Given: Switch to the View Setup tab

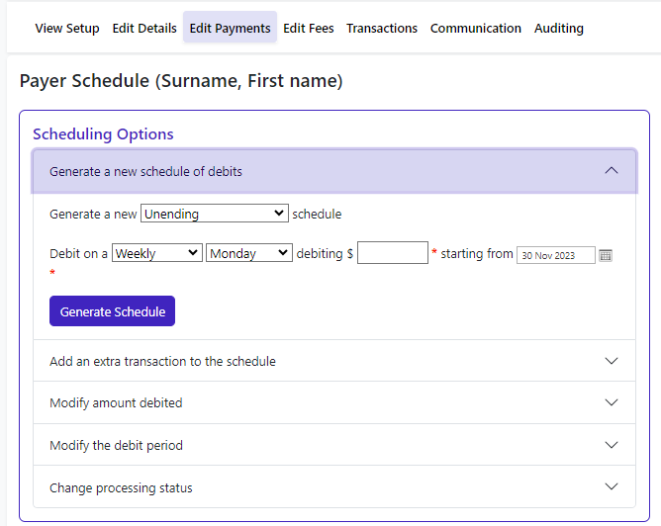Looking at the screenshot, I should (x=67, y=29).
